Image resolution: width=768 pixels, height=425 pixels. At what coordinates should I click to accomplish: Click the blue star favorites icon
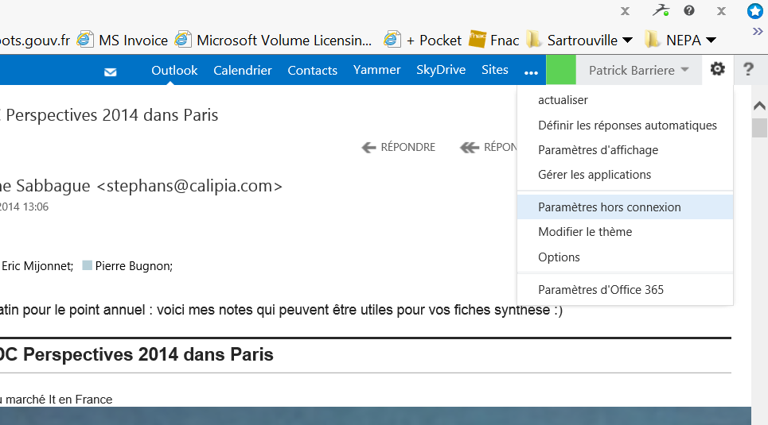click(x=755, y=11)
